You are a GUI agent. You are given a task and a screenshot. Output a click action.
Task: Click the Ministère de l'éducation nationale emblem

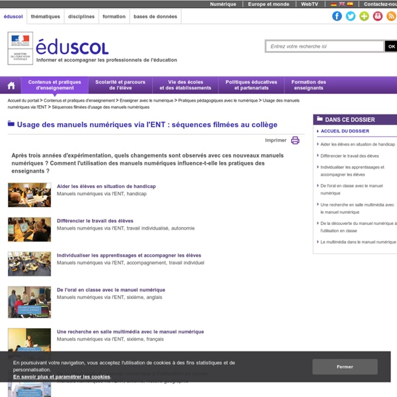[x=21, y=48]
